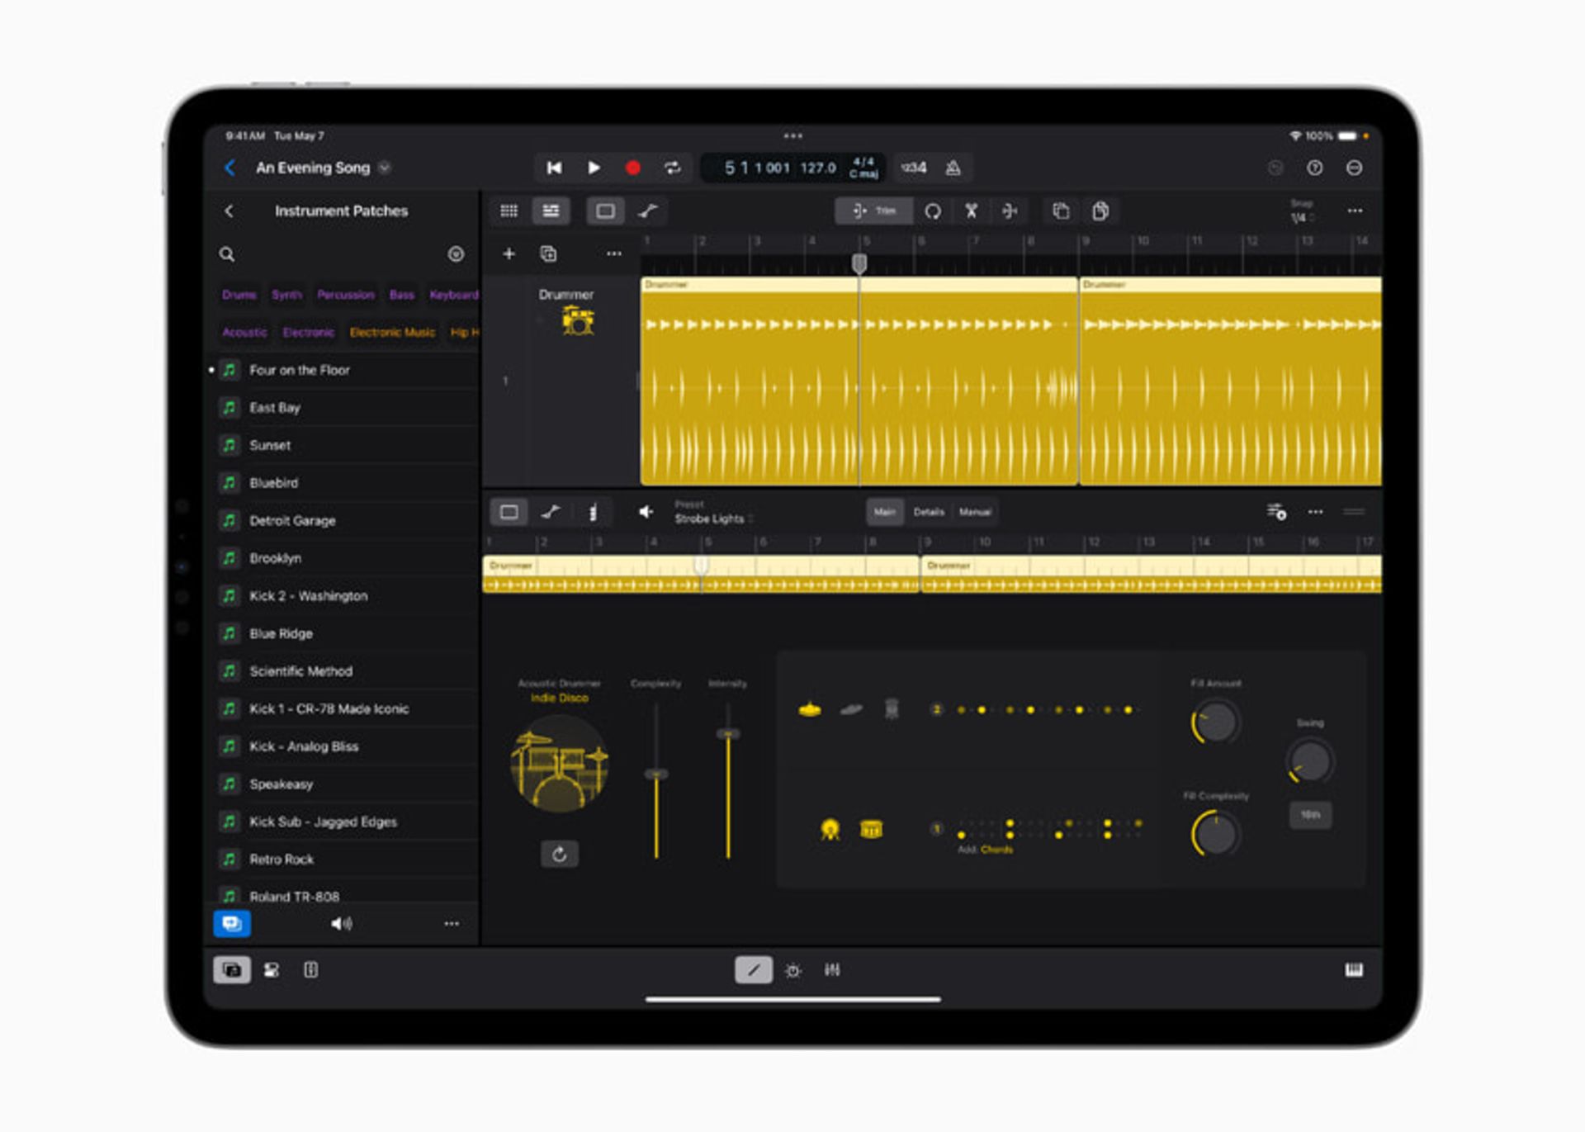Open the piano keyboard play surface

click(x=1354, y=971)
